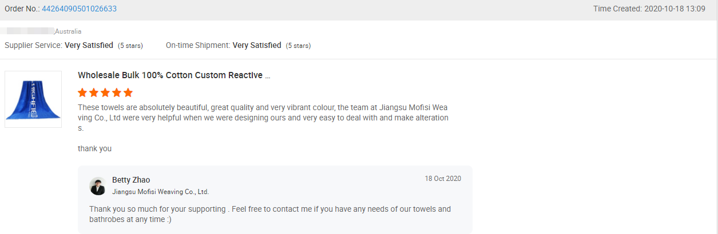This screenshot has height=234, width=718.
Task: Click the Jiangsu Mofisi Weaving Co., Ltd. label under Betty Zhao
Action: pos(161,192)
